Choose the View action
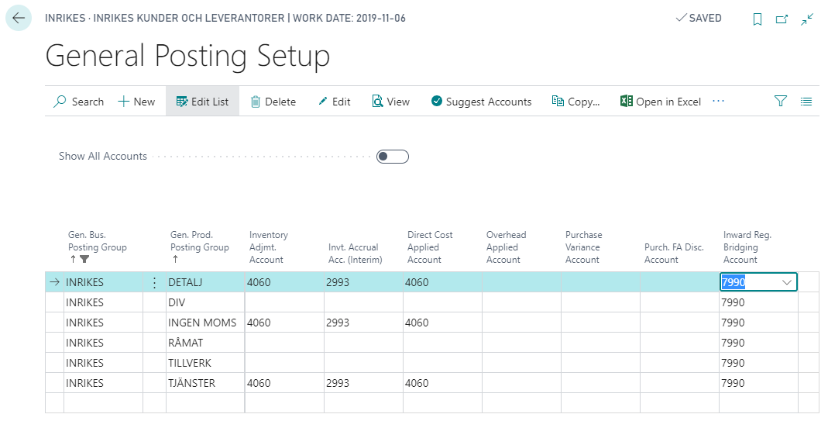The height and width of the screenshot is (421, 828). tap(391, 102)
